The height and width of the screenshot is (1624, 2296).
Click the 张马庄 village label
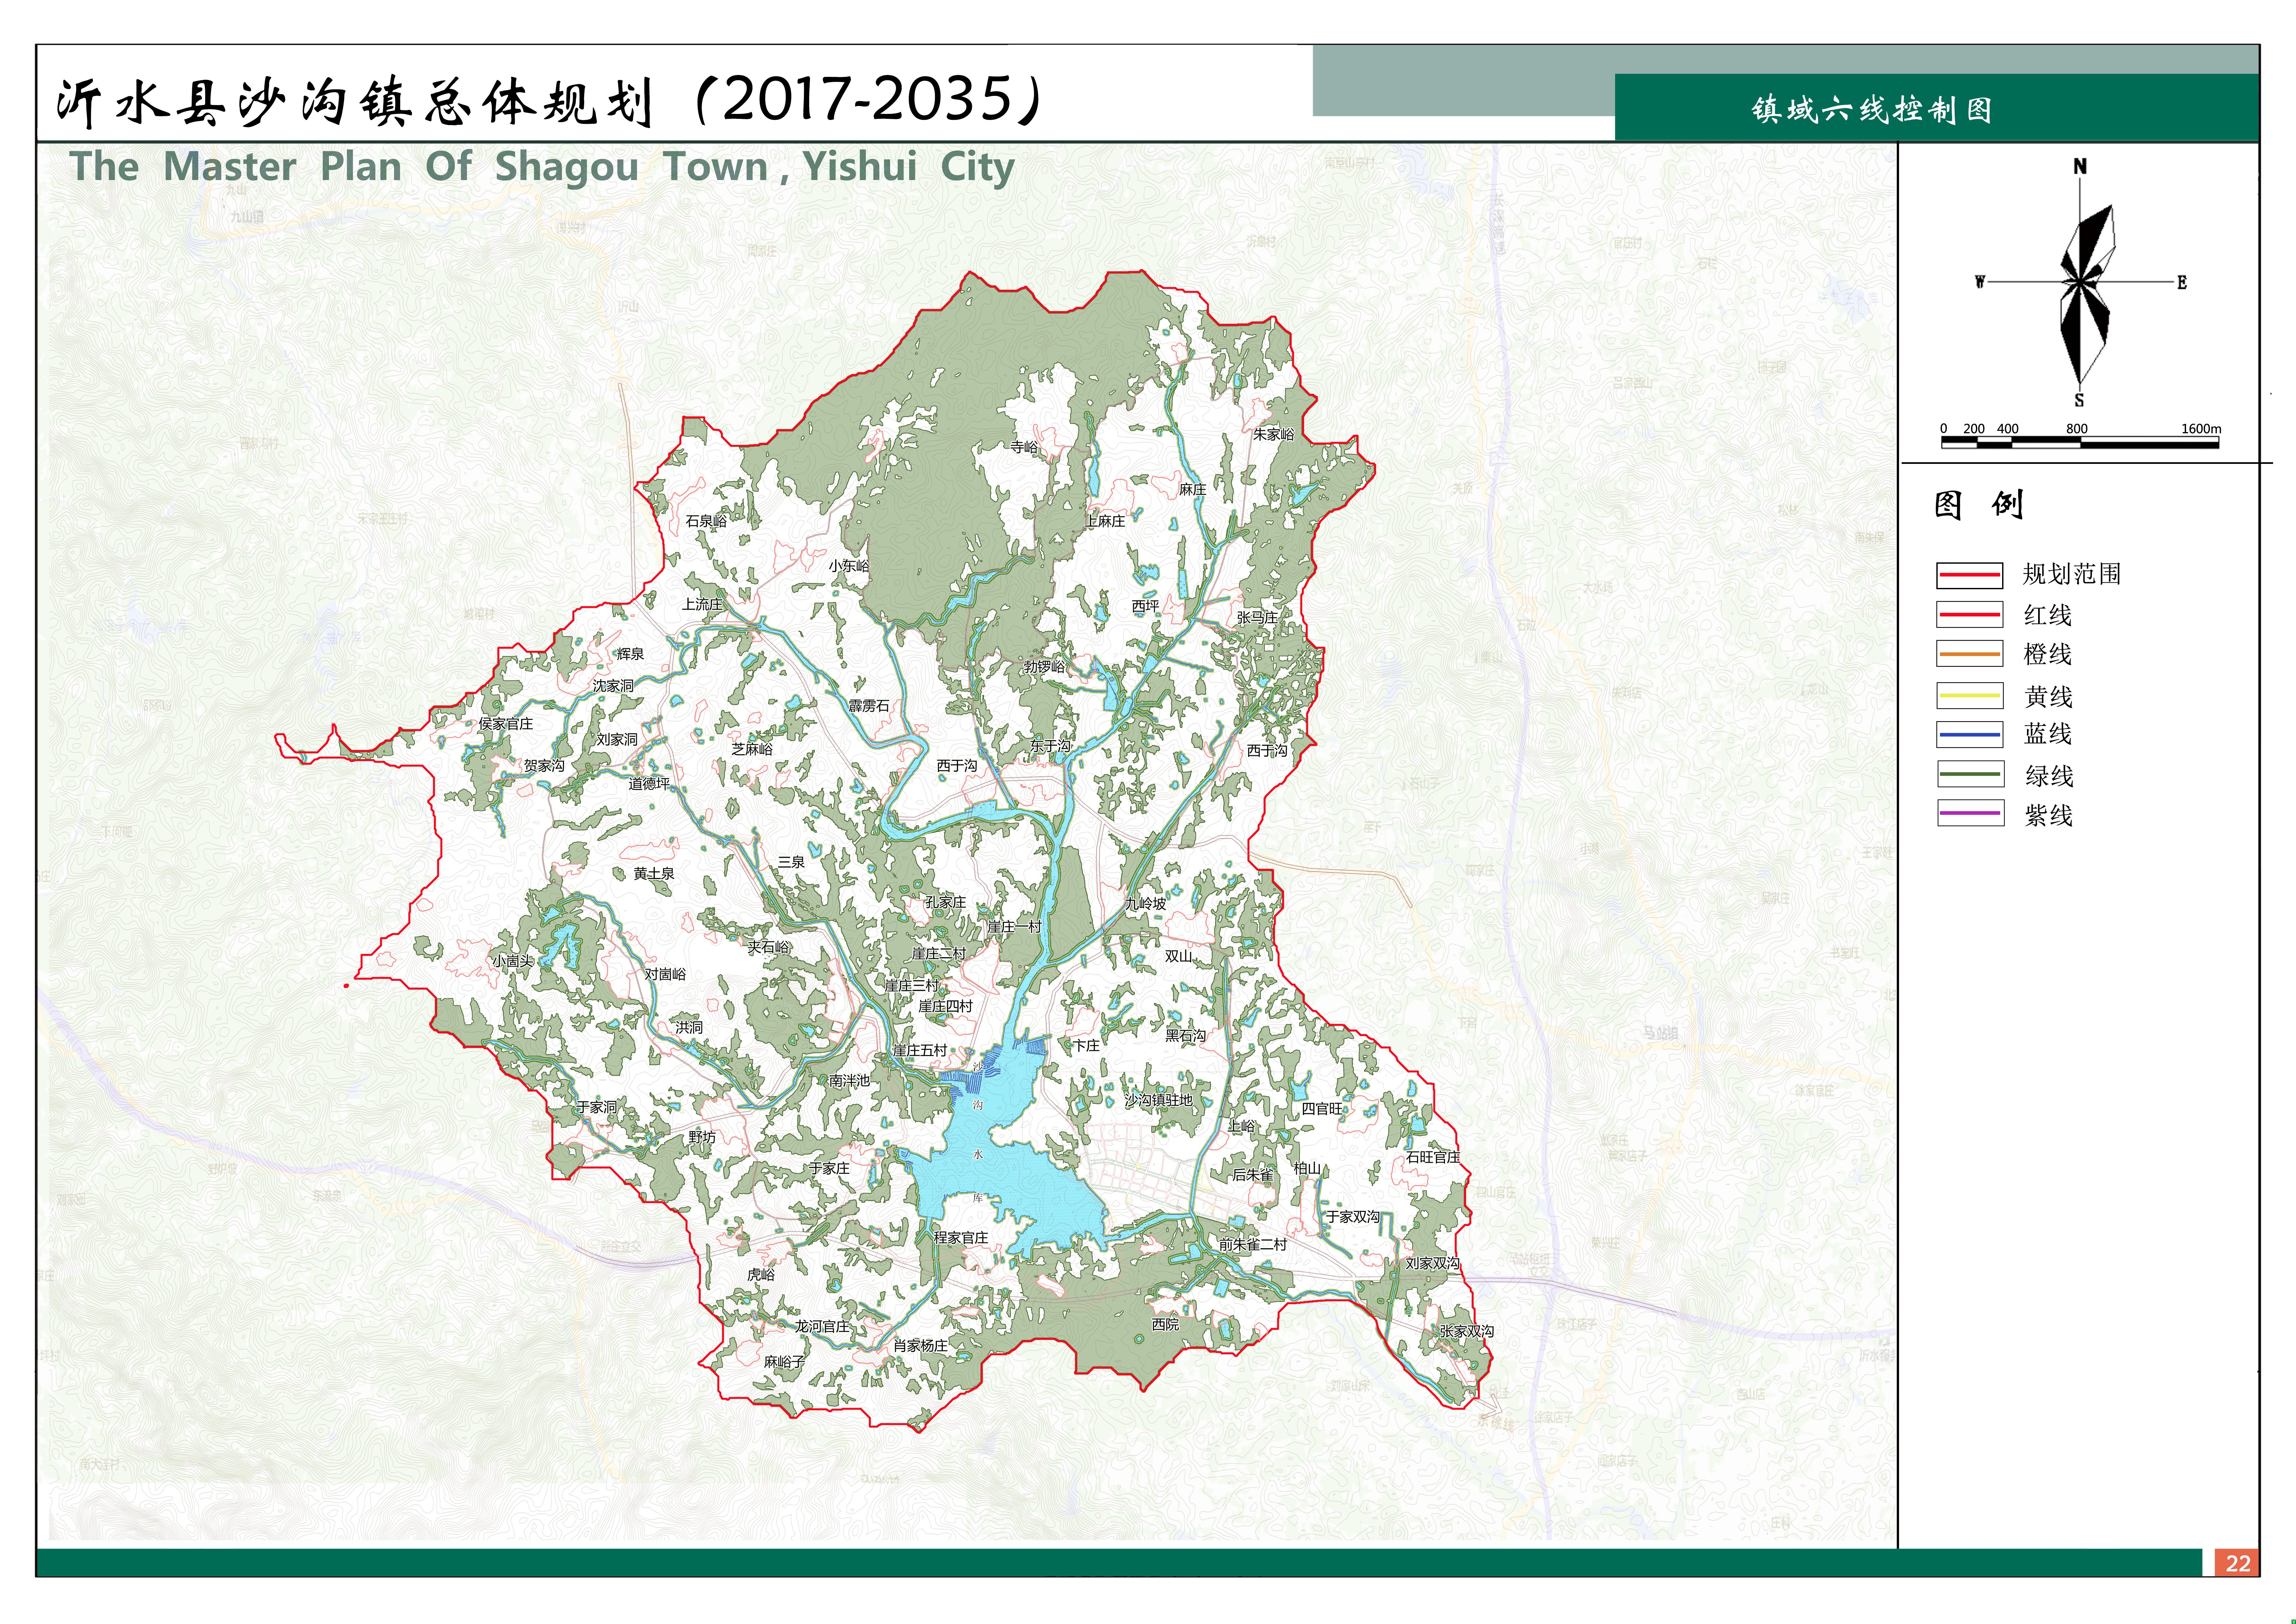pyautogui.click(x=1257, y=617)
